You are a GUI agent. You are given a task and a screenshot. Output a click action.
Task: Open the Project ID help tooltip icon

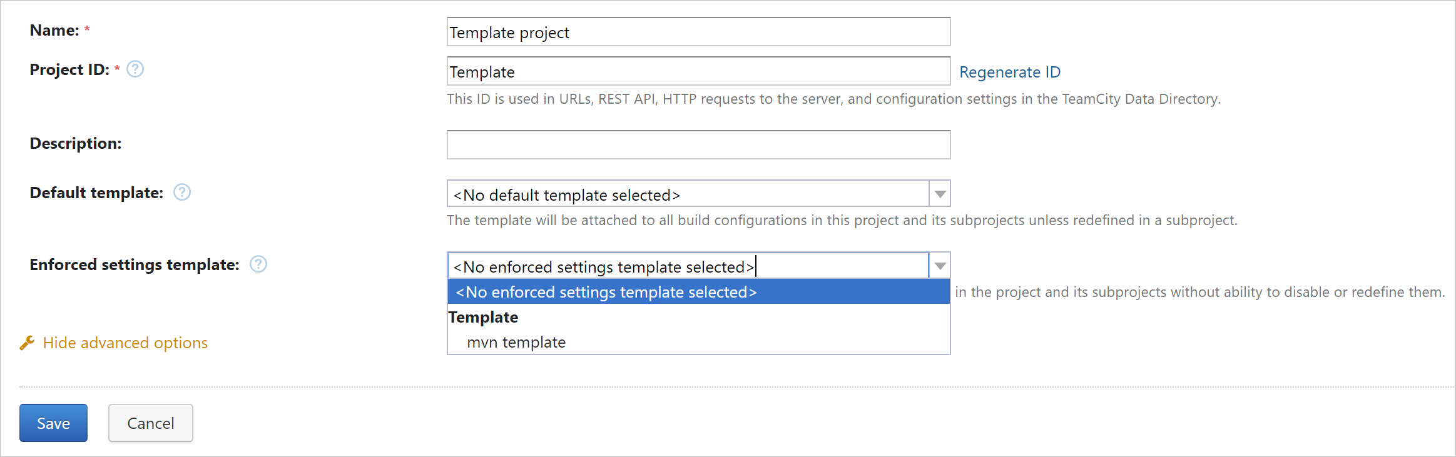(x=135, y=69)
